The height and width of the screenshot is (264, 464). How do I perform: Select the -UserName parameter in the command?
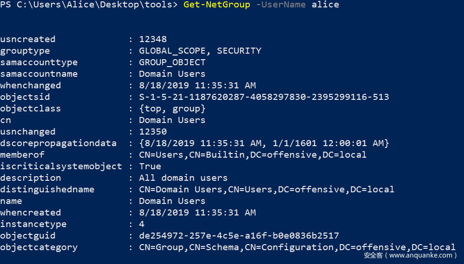[x=280, y=5]
